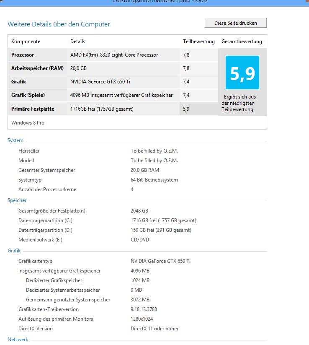
Task: Click the 5,9 Gesamtbewertung score tile
Action: point(242,73)
